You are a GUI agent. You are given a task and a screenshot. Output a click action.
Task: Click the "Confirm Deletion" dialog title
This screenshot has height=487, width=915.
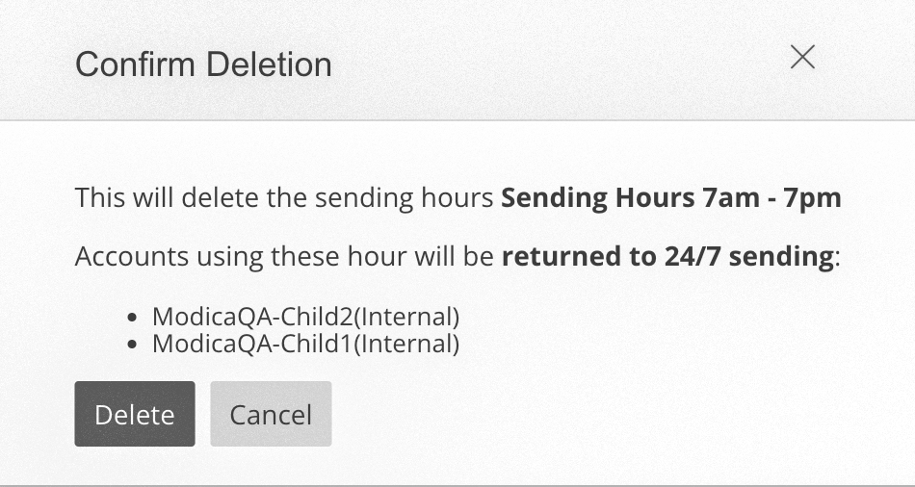pyautogui.click(x=203, y=64)
